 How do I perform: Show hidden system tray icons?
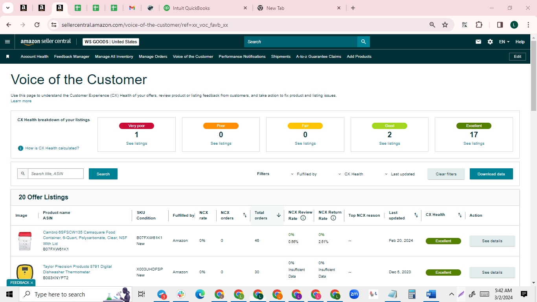point(451,294)
